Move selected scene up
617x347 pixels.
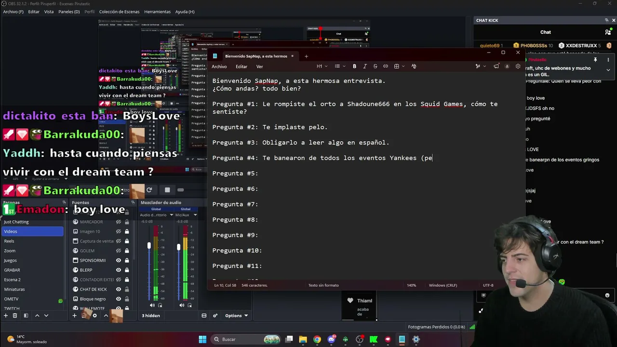pyautogui.click(x=37, y=316)
